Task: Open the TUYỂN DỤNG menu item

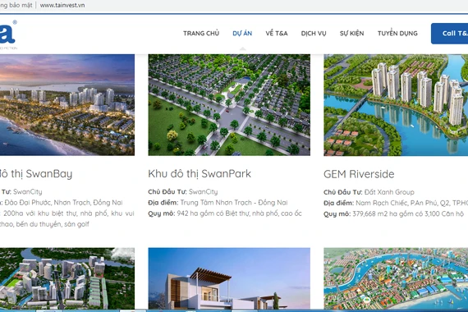Action: (x=397, y=33)
